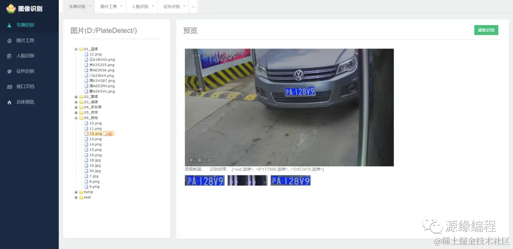Select 川A2J6X4.png file

tap(102, 76)
